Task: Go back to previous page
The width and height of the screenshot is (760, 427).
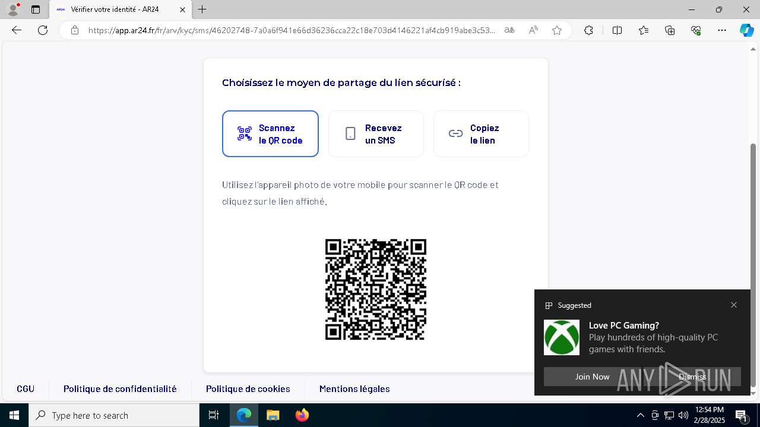Action: pyautogui.click(x=17, y=30)
